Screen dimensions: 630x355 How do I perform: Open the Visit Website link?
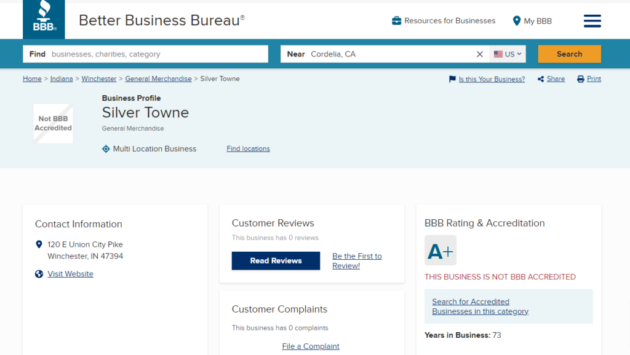pos(70,274)
